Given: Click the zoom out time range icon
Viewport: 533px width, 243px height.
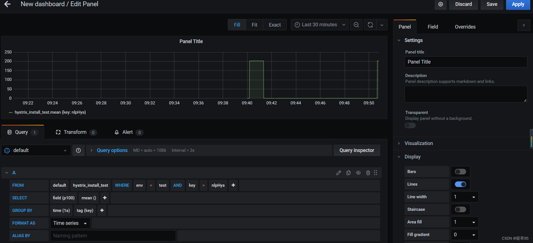Looking at the screenshot, I should 356,25.
